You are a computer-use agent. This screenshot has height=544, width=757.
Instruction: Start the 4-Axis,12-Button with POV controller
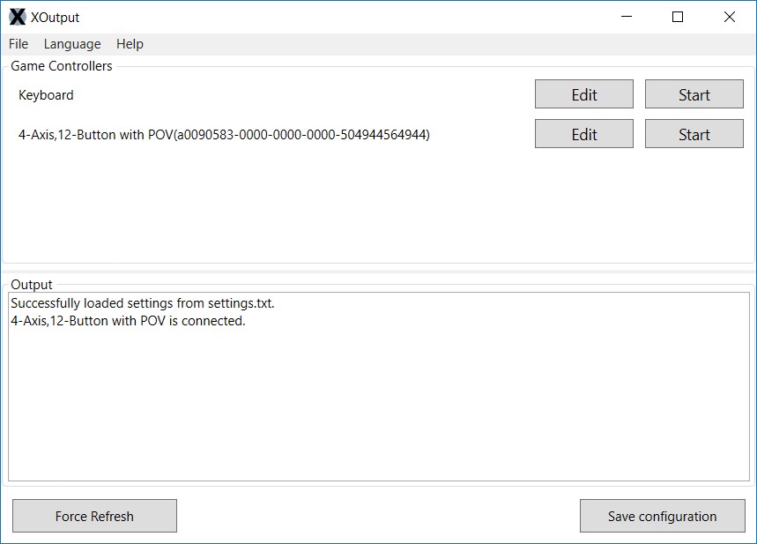(x=694, y=133)
